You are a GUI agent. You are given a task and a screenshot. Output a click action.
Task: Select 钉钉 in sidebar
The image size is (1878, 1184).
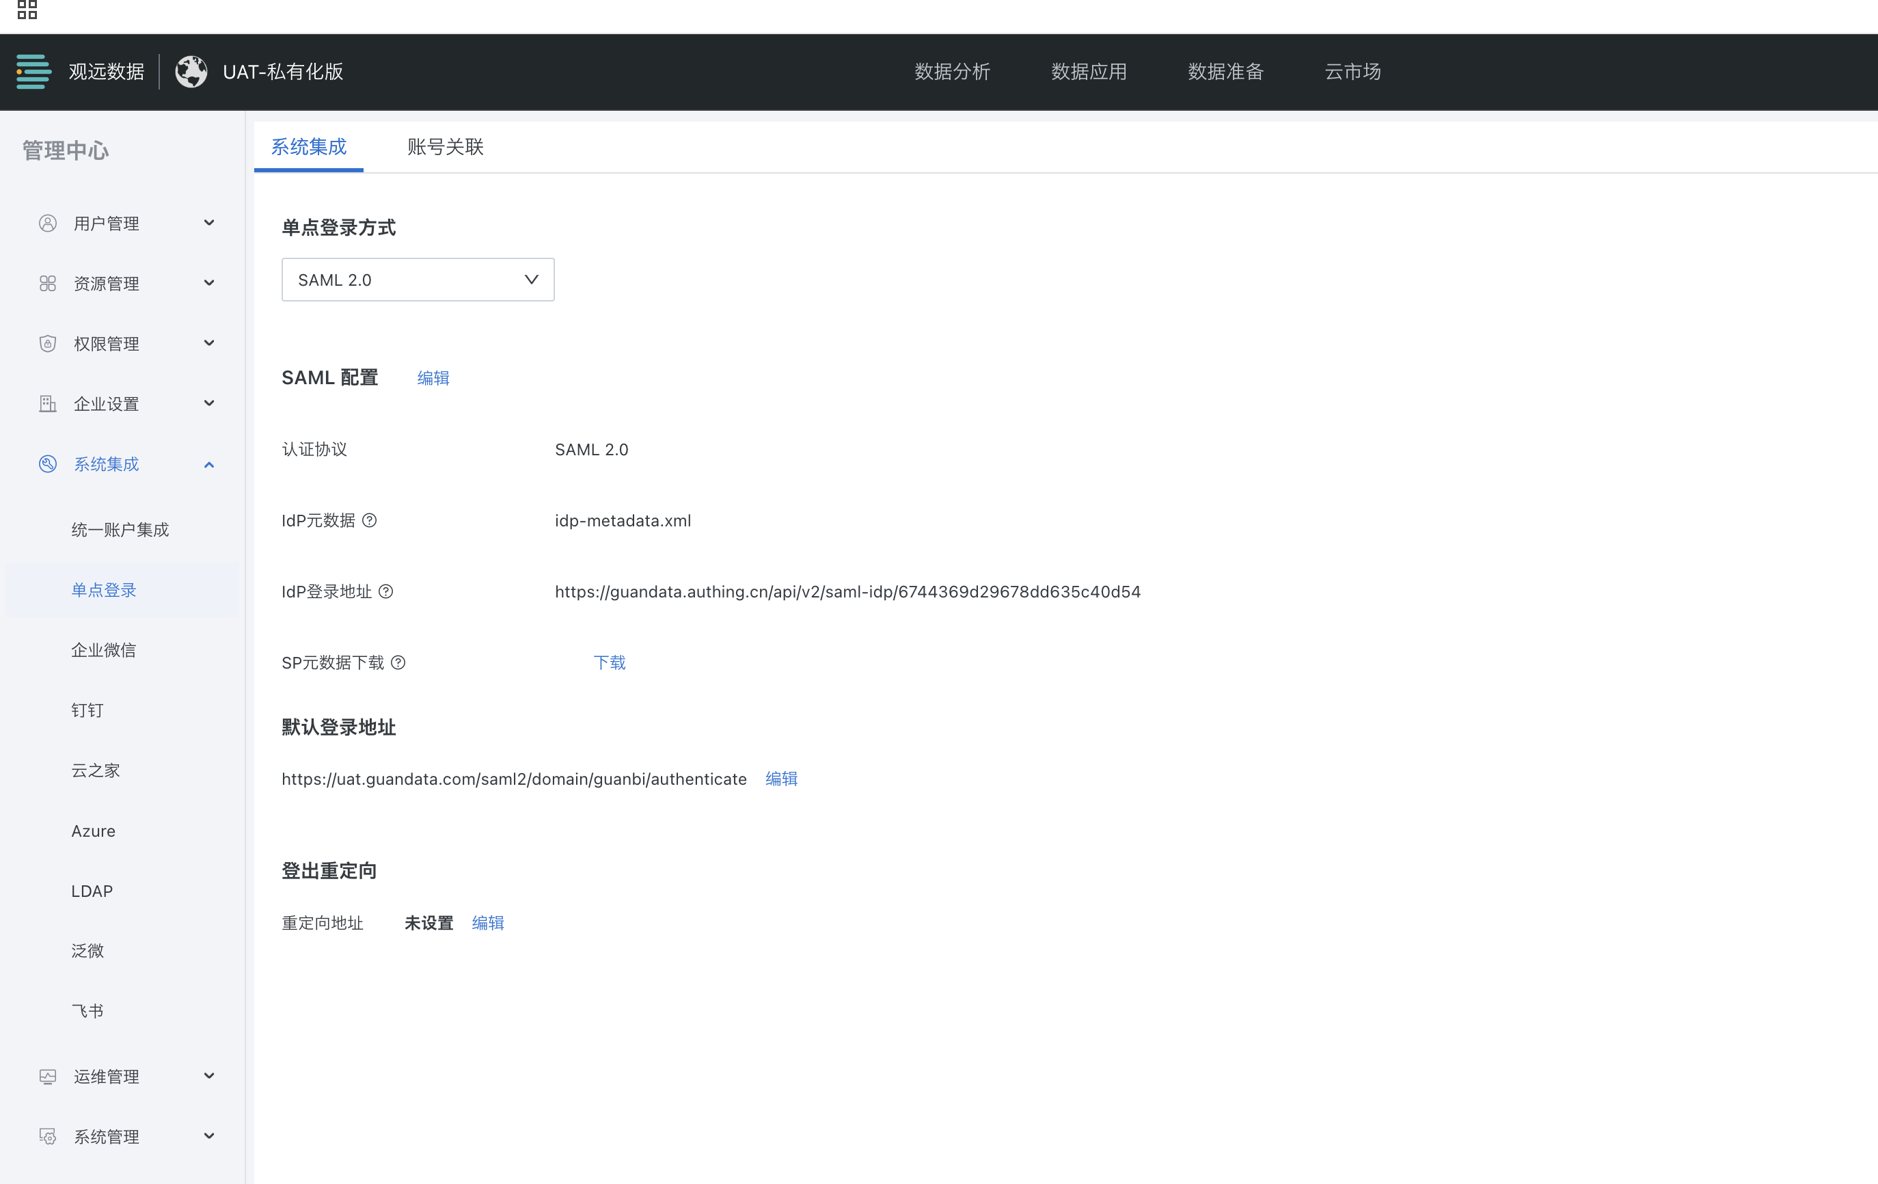coord(87,710)
